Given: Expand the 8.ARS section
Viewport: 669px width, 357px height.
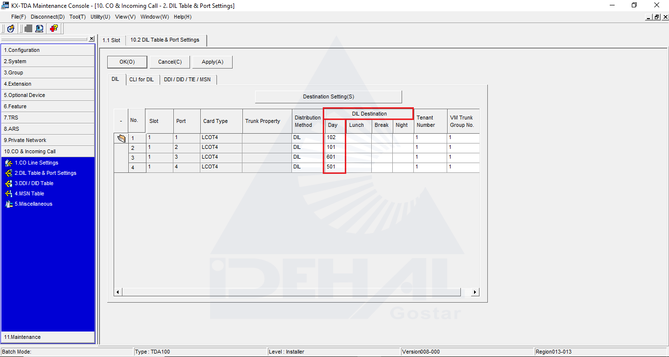Looking at the screenshot, I should click(48, 129).
